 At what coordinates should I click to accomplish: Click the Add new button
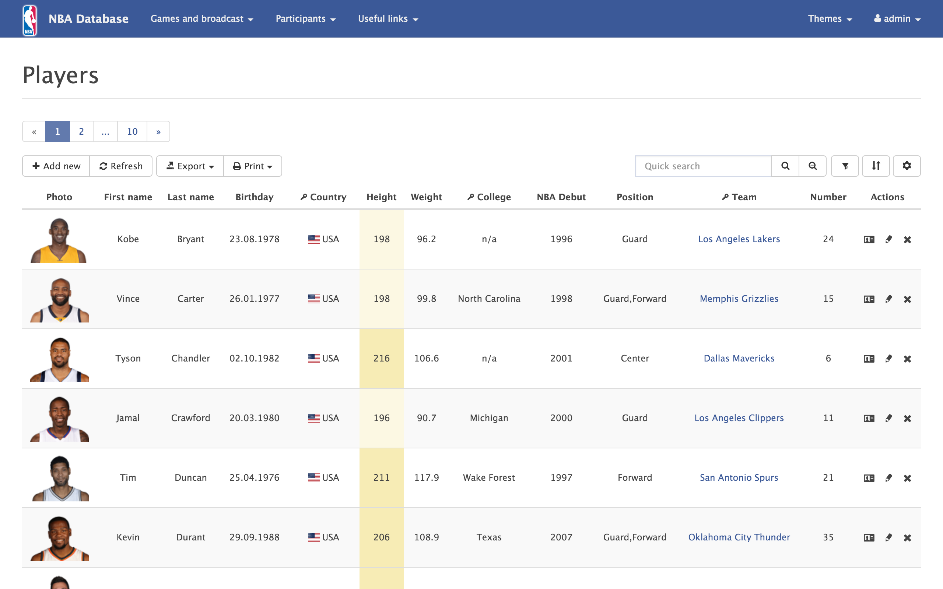click(56, 166)
